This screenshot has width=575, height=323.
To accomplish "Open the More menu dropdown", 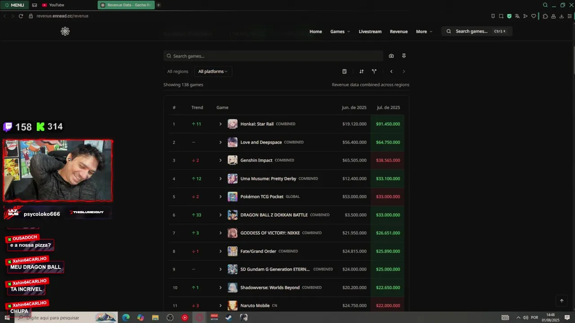I will click(x=424, y=31).
